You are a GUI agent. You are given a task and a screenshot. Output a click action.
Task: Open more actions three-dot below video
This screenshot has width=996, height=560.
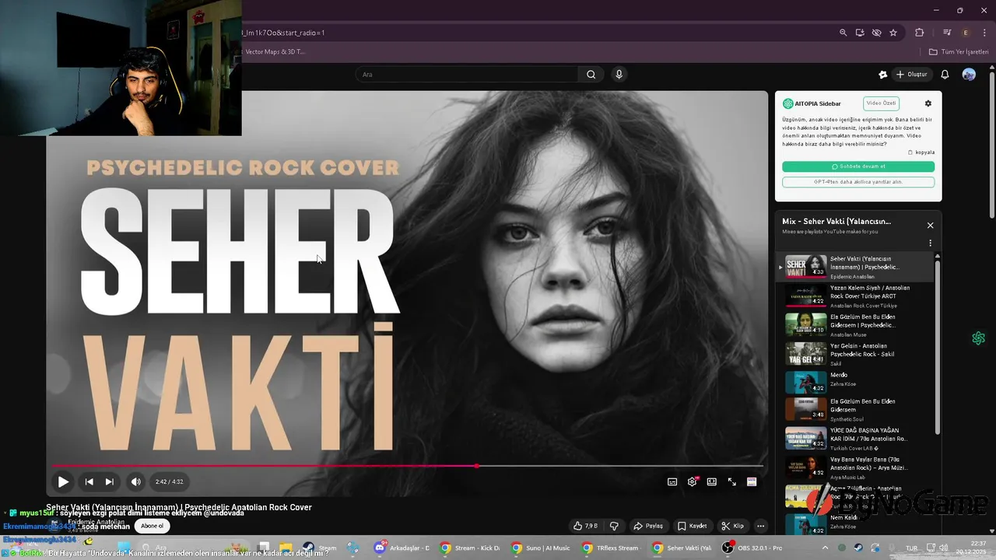coord(761,526)
